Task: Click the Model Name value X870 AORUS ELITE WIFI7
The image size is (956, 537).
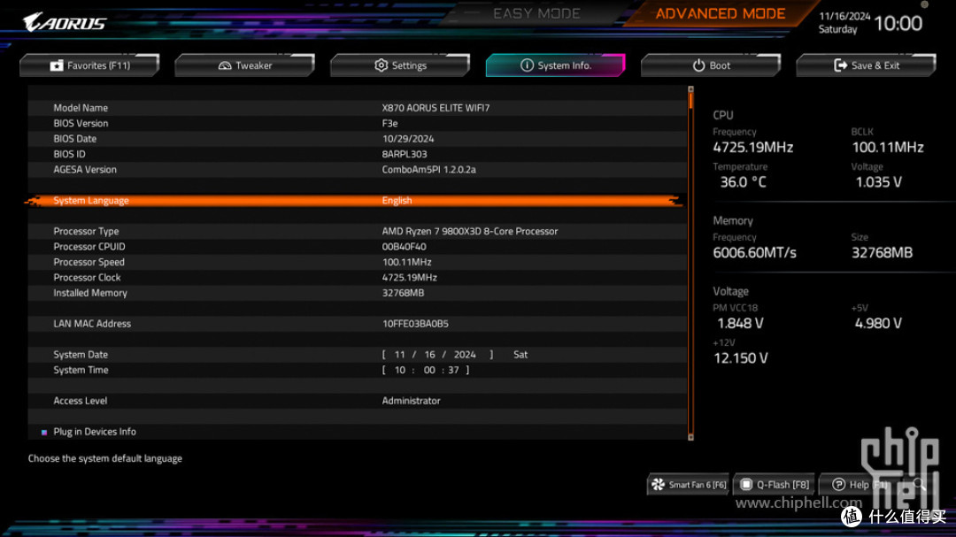Action: point(436,108)
